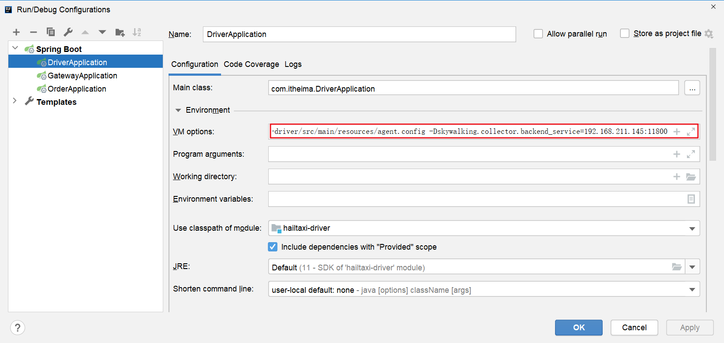Focus the Main class input field

coord(473,88)
